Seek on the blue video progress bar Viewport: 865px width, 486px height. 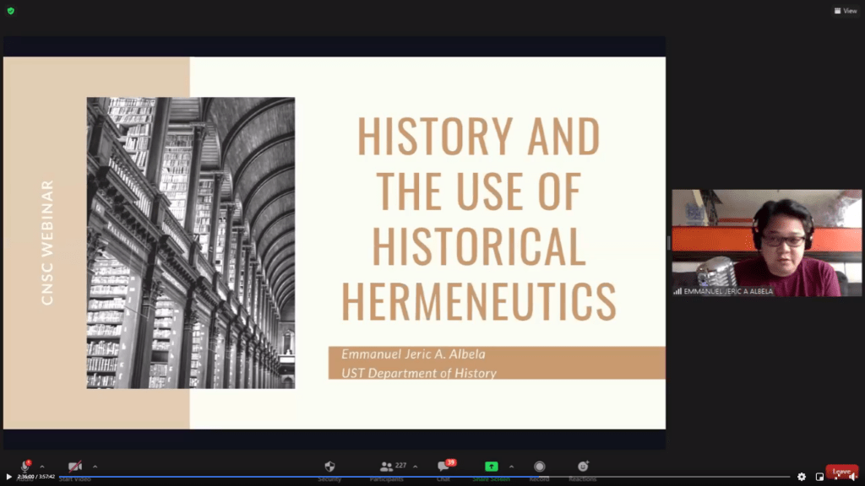click(425, 477)
